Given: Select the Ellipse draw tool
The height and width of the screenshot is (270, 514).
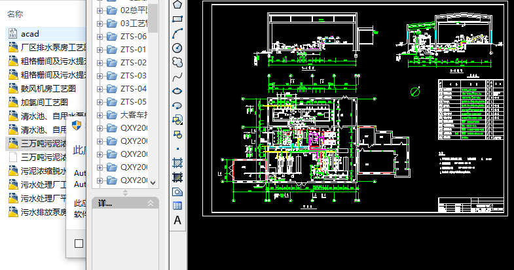Looking at the screenshot, I should click(x=177, y=91).
